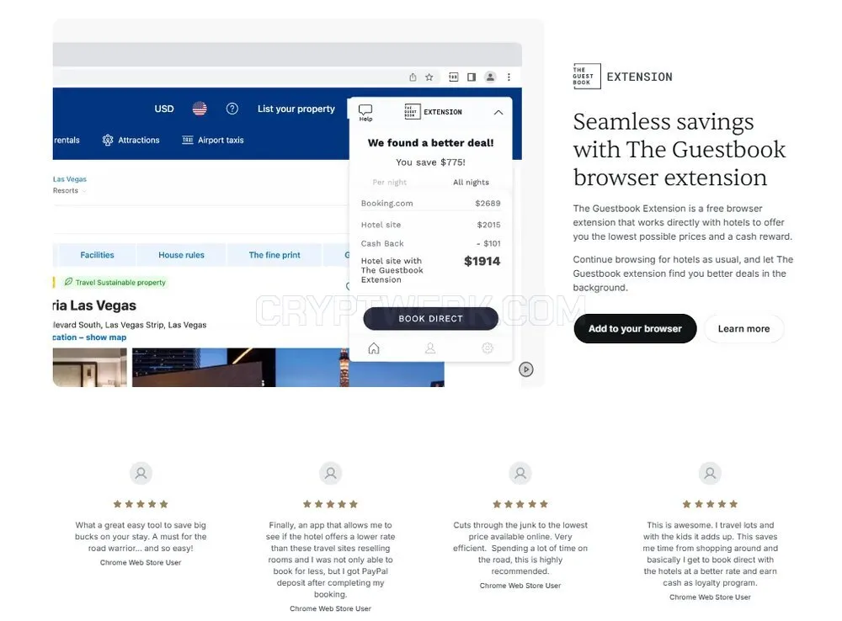Click the Help chat icon in extension popup

click(365, 112)
